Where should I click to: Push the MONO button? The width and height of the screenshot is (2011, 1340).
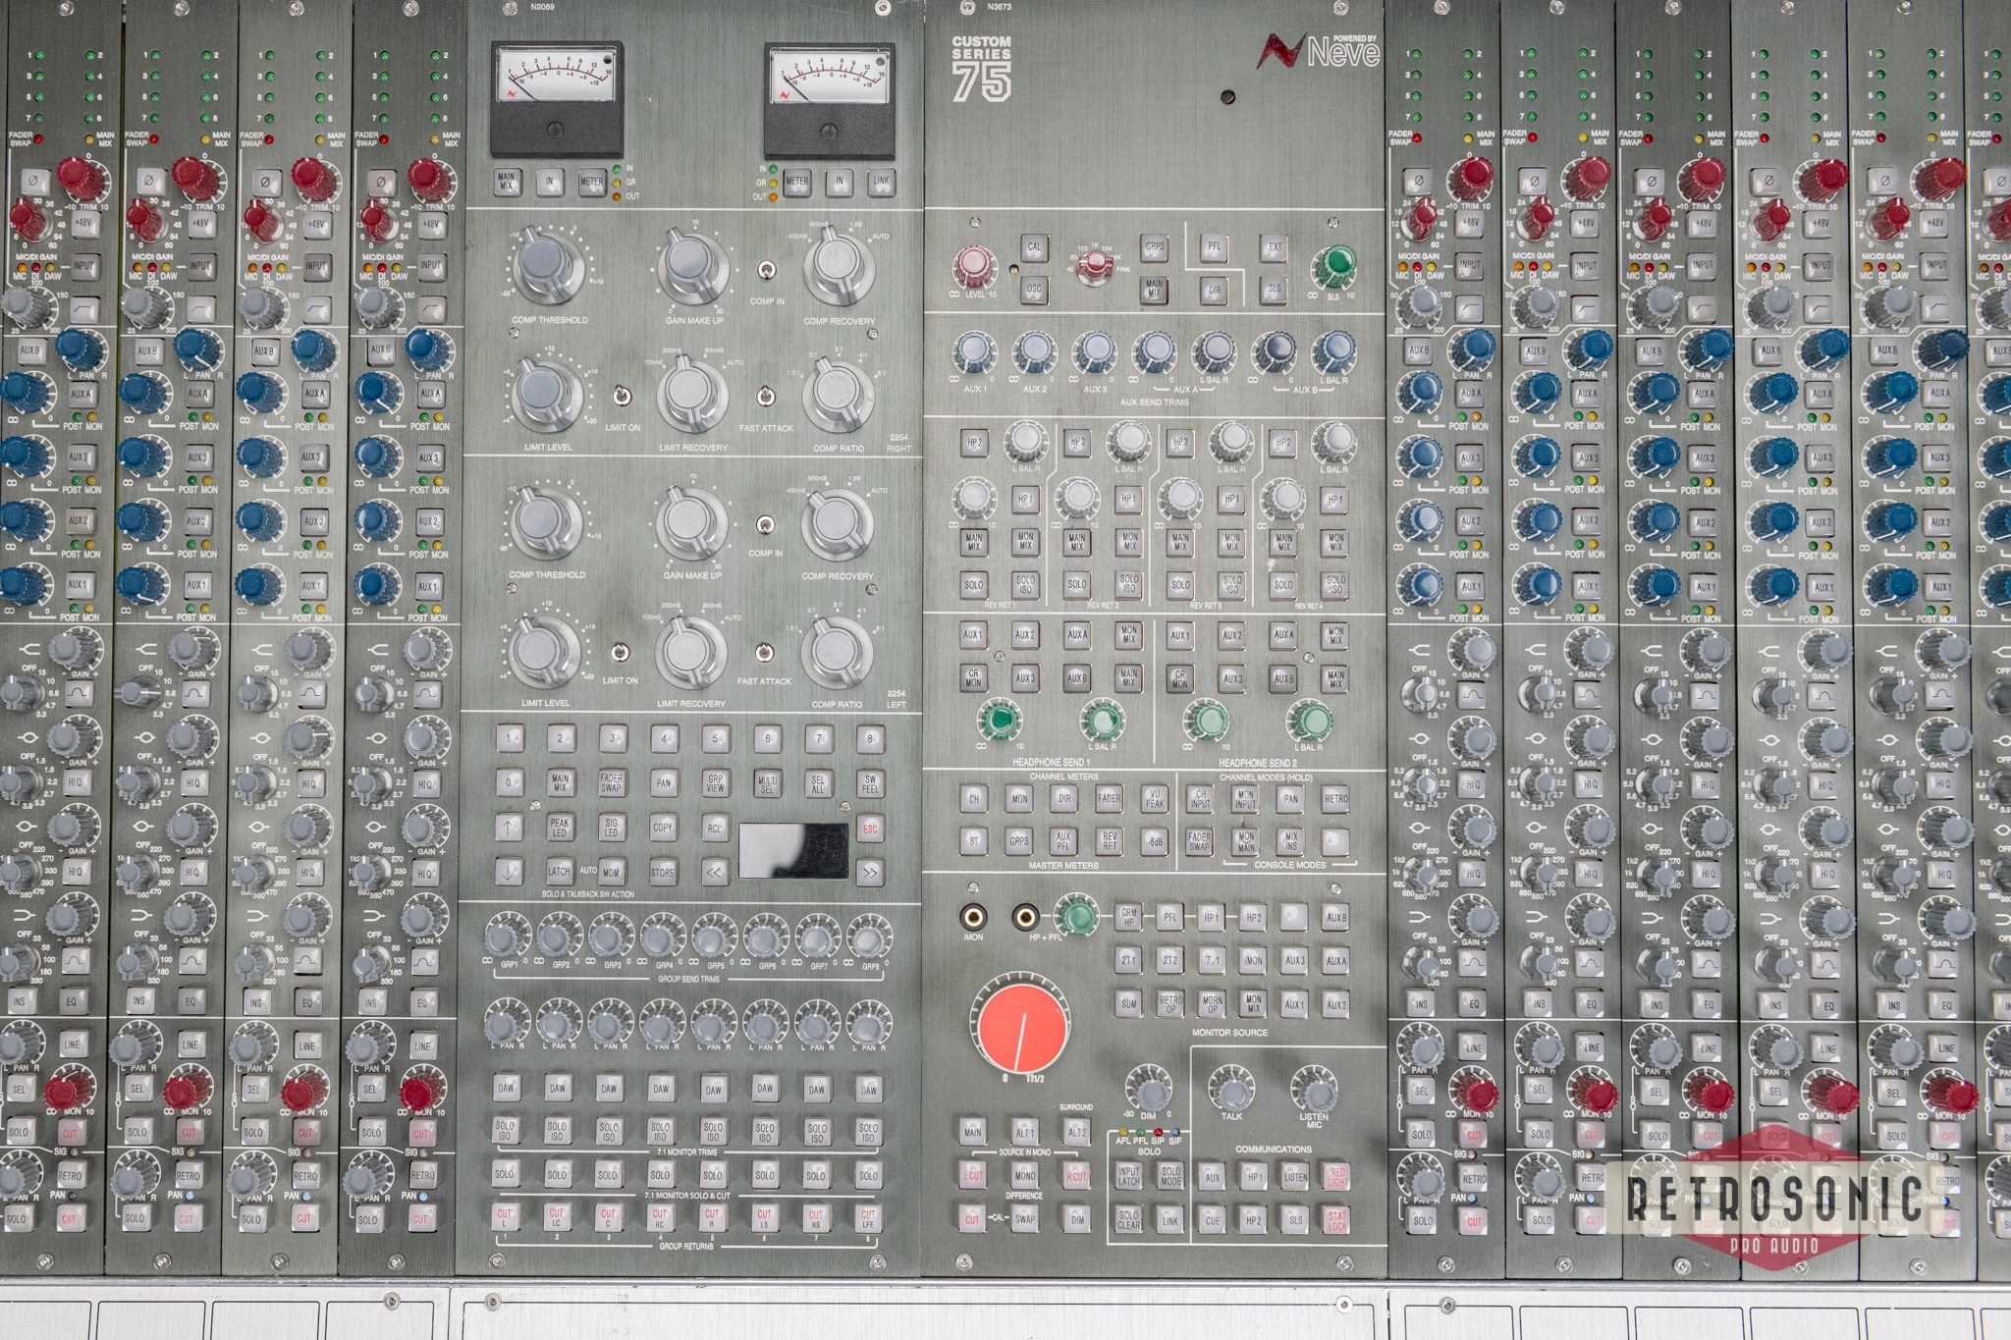pyautogui.click(x=1024, y=1175)
